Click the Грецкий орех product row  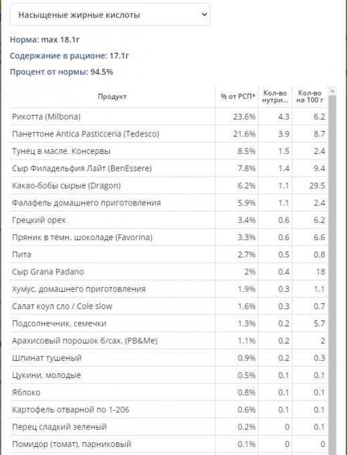click(168, 220)
